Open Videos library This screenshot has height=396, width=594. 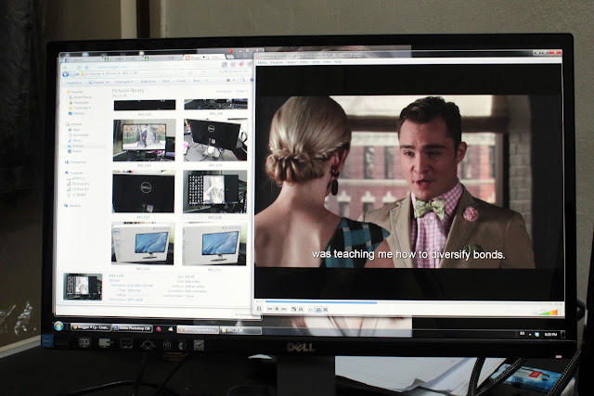tap(75, 151)
